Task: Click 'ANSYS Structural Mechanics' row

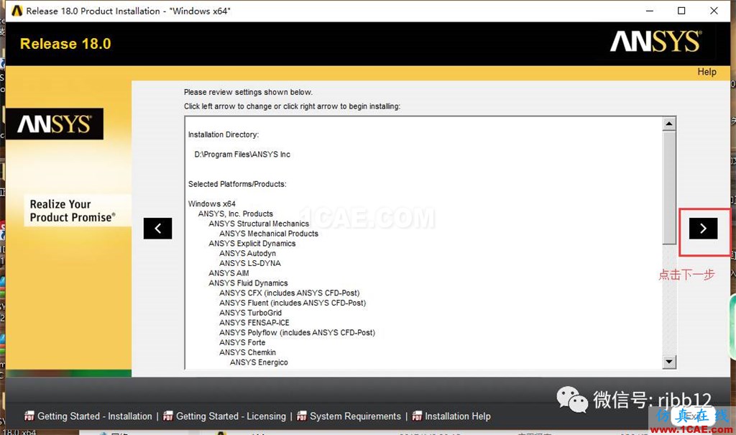Action: [259, 224]
